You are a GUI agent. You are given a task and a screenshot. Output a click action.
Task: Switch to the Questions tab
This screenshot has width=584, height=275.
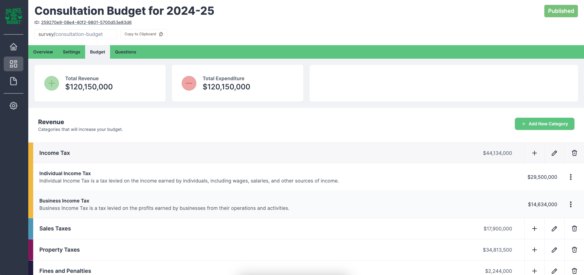point(125,52)
